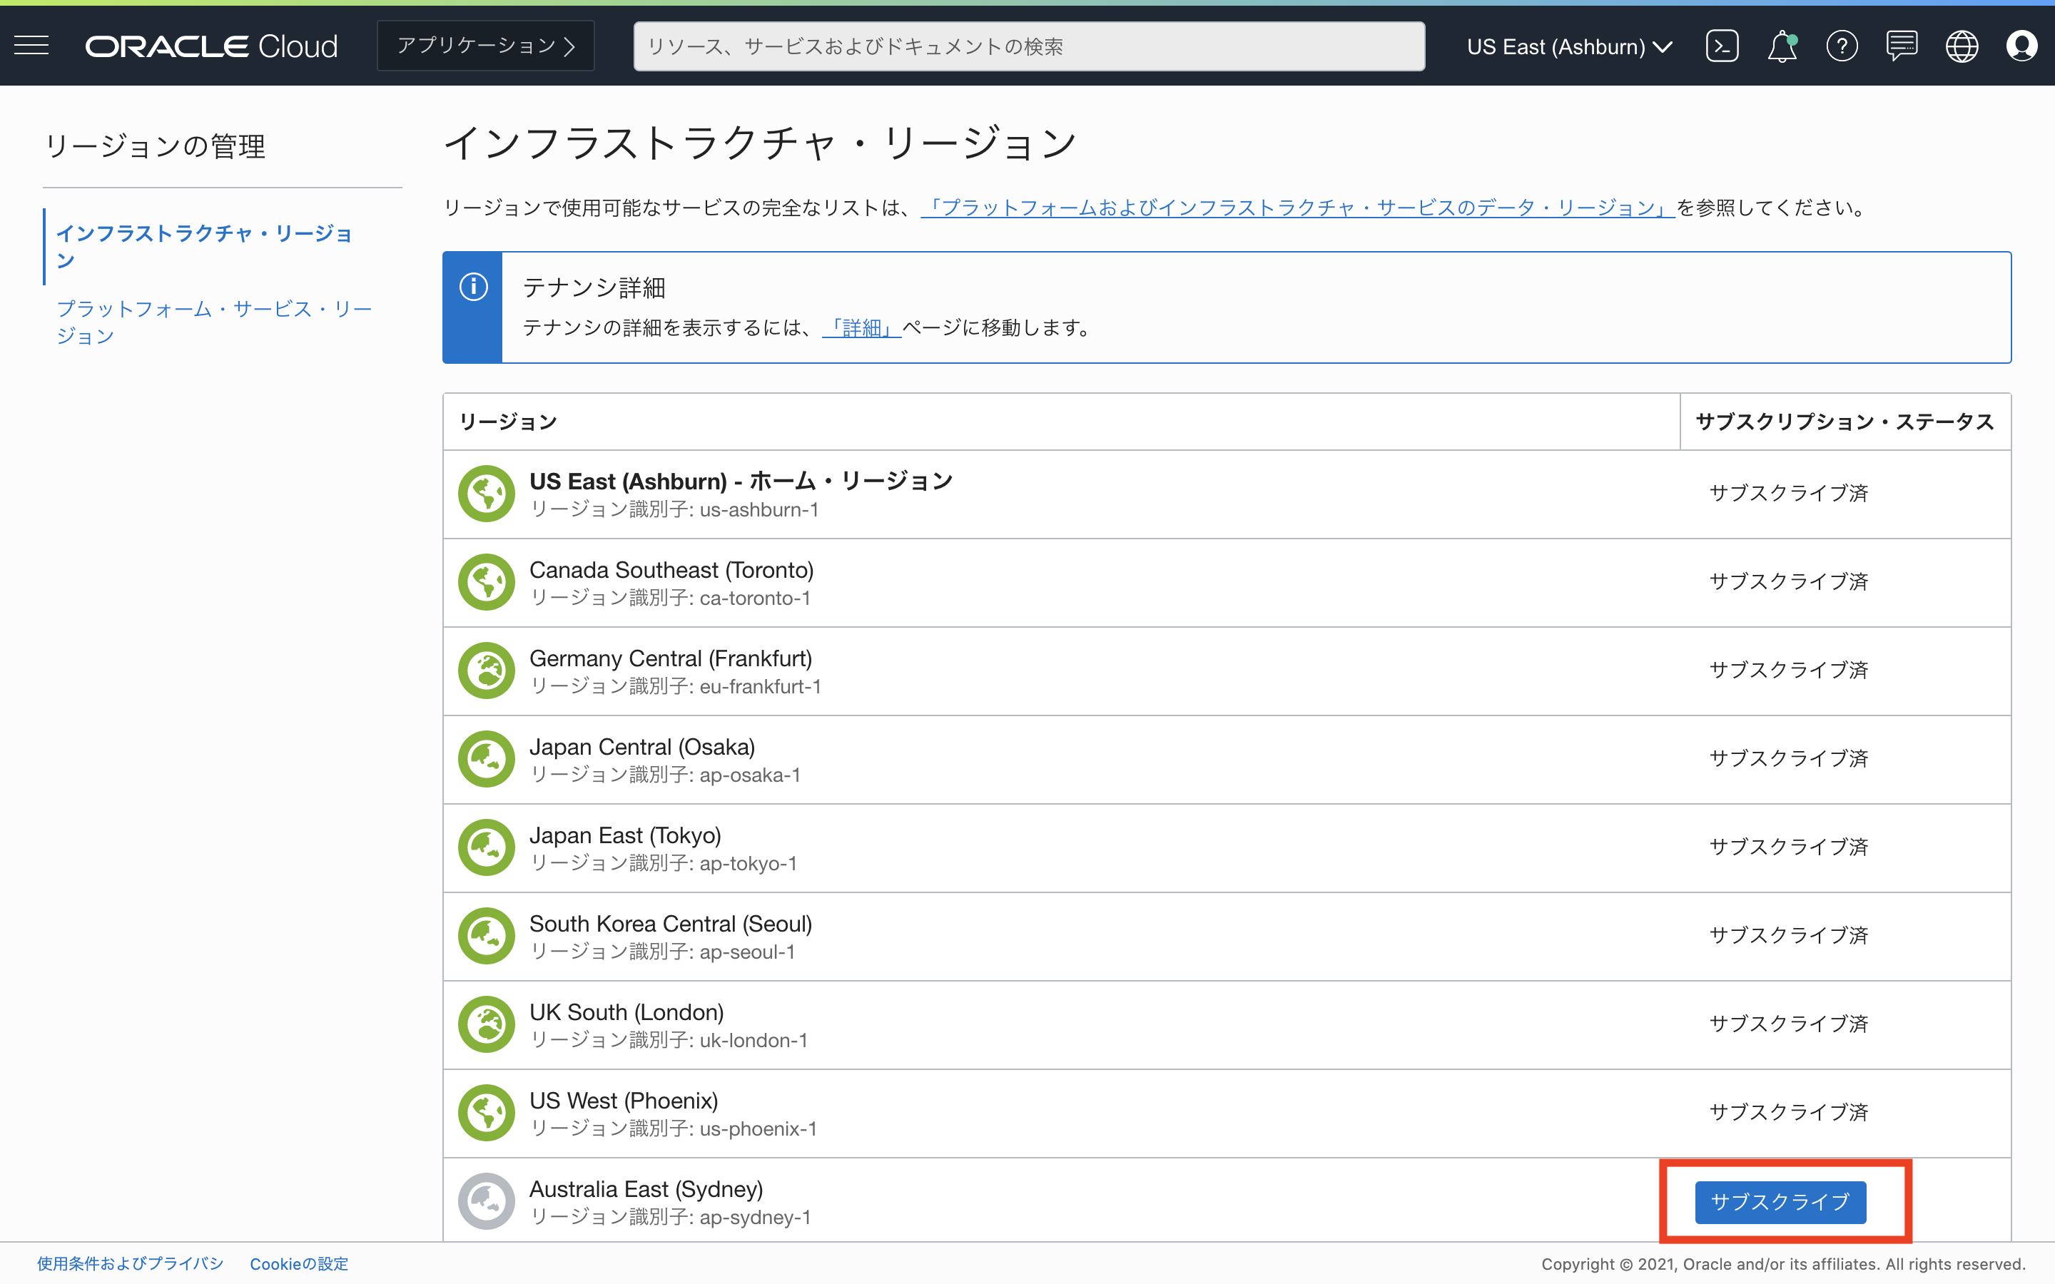
Task: Open the language globe icon
Action: (1962, 46)
